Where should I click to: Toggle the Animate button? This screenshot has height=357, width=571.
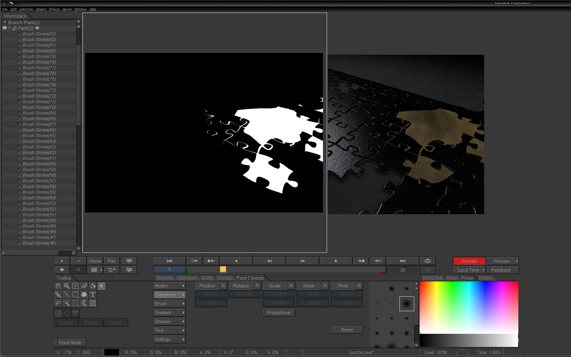(x=469, y=261)
